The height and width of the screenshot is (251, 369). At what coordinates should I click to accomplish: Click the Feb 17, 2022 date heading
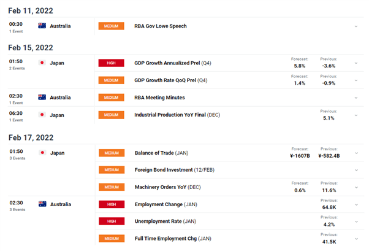point(31,137)
